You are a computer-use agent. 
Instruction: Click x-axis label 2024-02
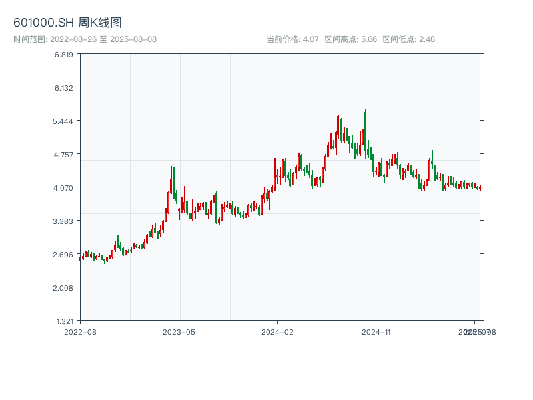click(277, 332)
